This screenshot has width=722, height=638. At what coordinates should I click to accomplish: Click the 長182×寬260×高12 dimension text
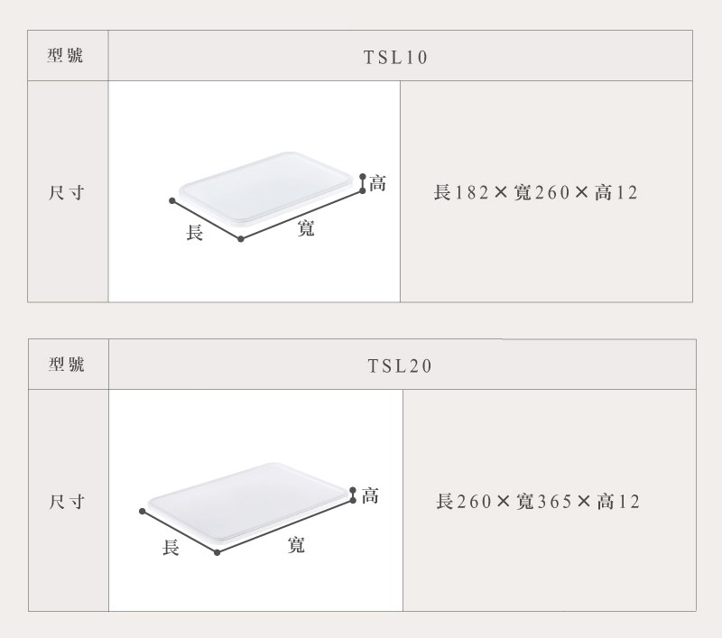point(536,193)
